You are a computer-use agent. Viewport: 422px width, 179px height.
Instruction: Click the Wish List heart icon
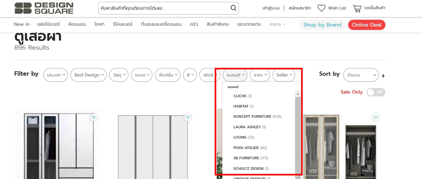pyautogui.click(x=321, y=8)
